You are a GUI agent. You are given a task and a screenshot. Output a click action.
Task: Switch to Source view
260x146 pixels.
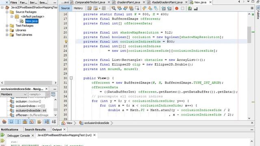tap(65, 8)
